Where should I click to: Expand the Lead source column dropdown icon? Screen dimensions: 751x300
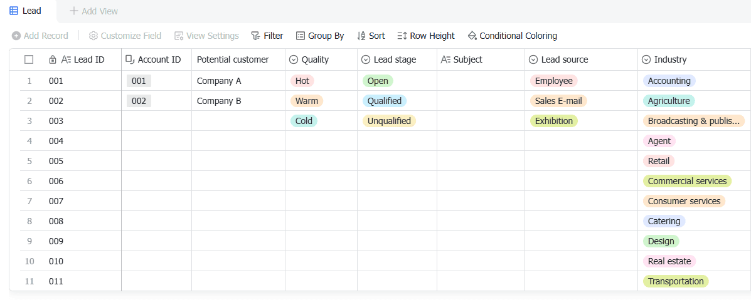pos(533,59)
